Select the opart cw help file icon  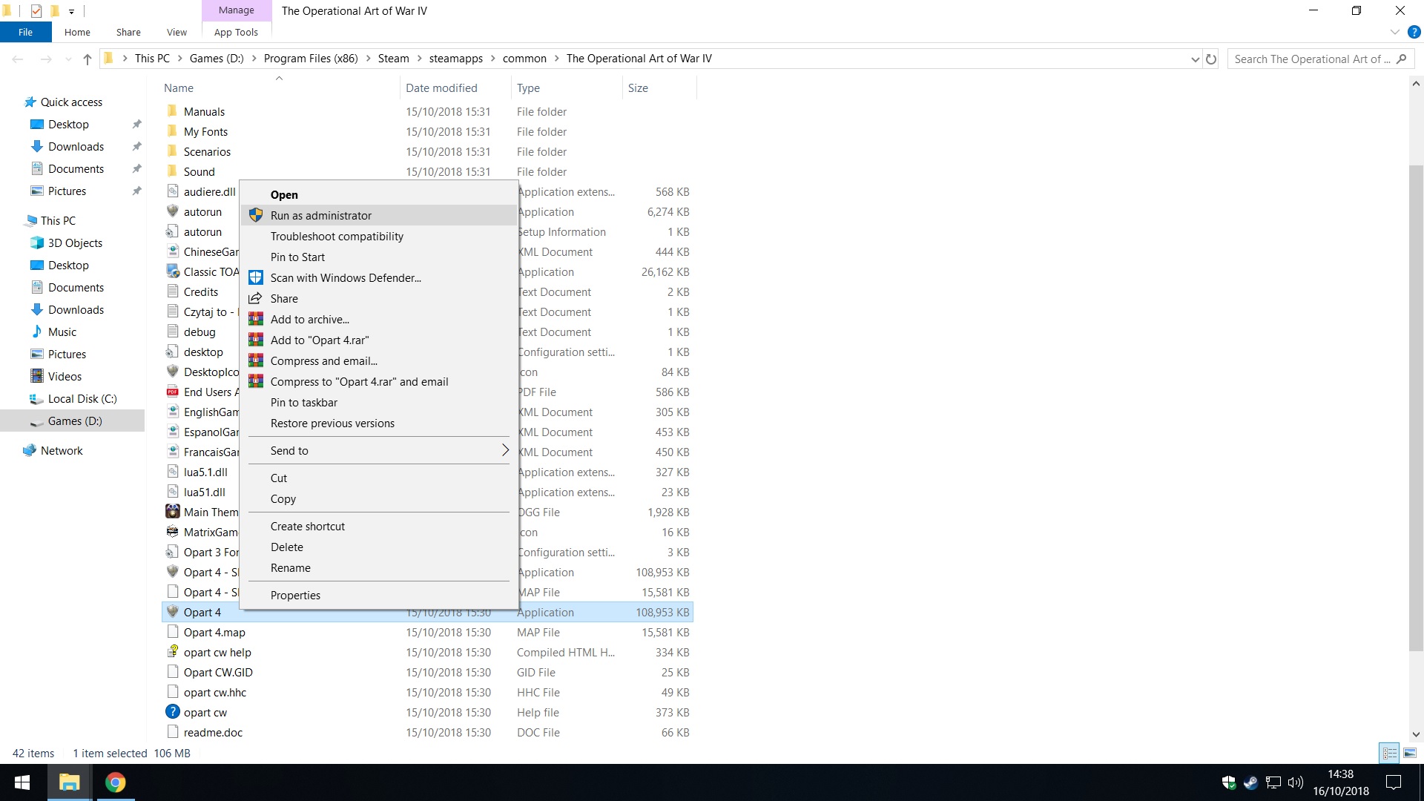pyautogui.click(x=173, y=652)
